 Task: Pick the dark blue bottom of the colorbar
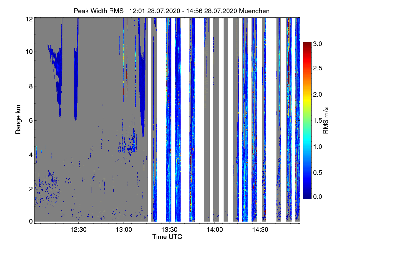point(307,196)
